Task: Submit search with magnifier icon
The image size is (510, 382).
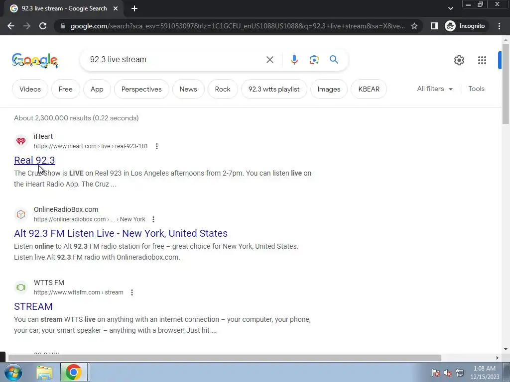Action: (x=334, y=60)
